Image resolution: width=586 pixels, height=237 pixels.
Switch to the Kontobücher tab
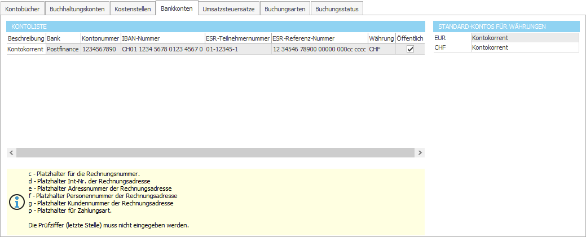coord(23,9)
